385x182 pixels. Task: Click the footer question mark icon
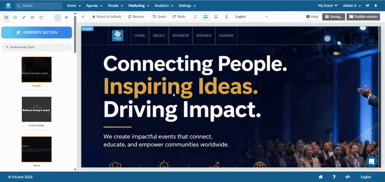tap(334, 177)
